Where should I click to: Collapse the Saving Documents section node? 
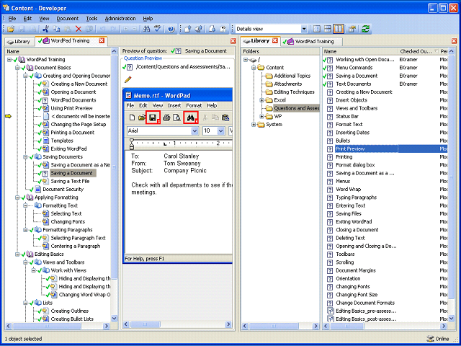(25, 157)
